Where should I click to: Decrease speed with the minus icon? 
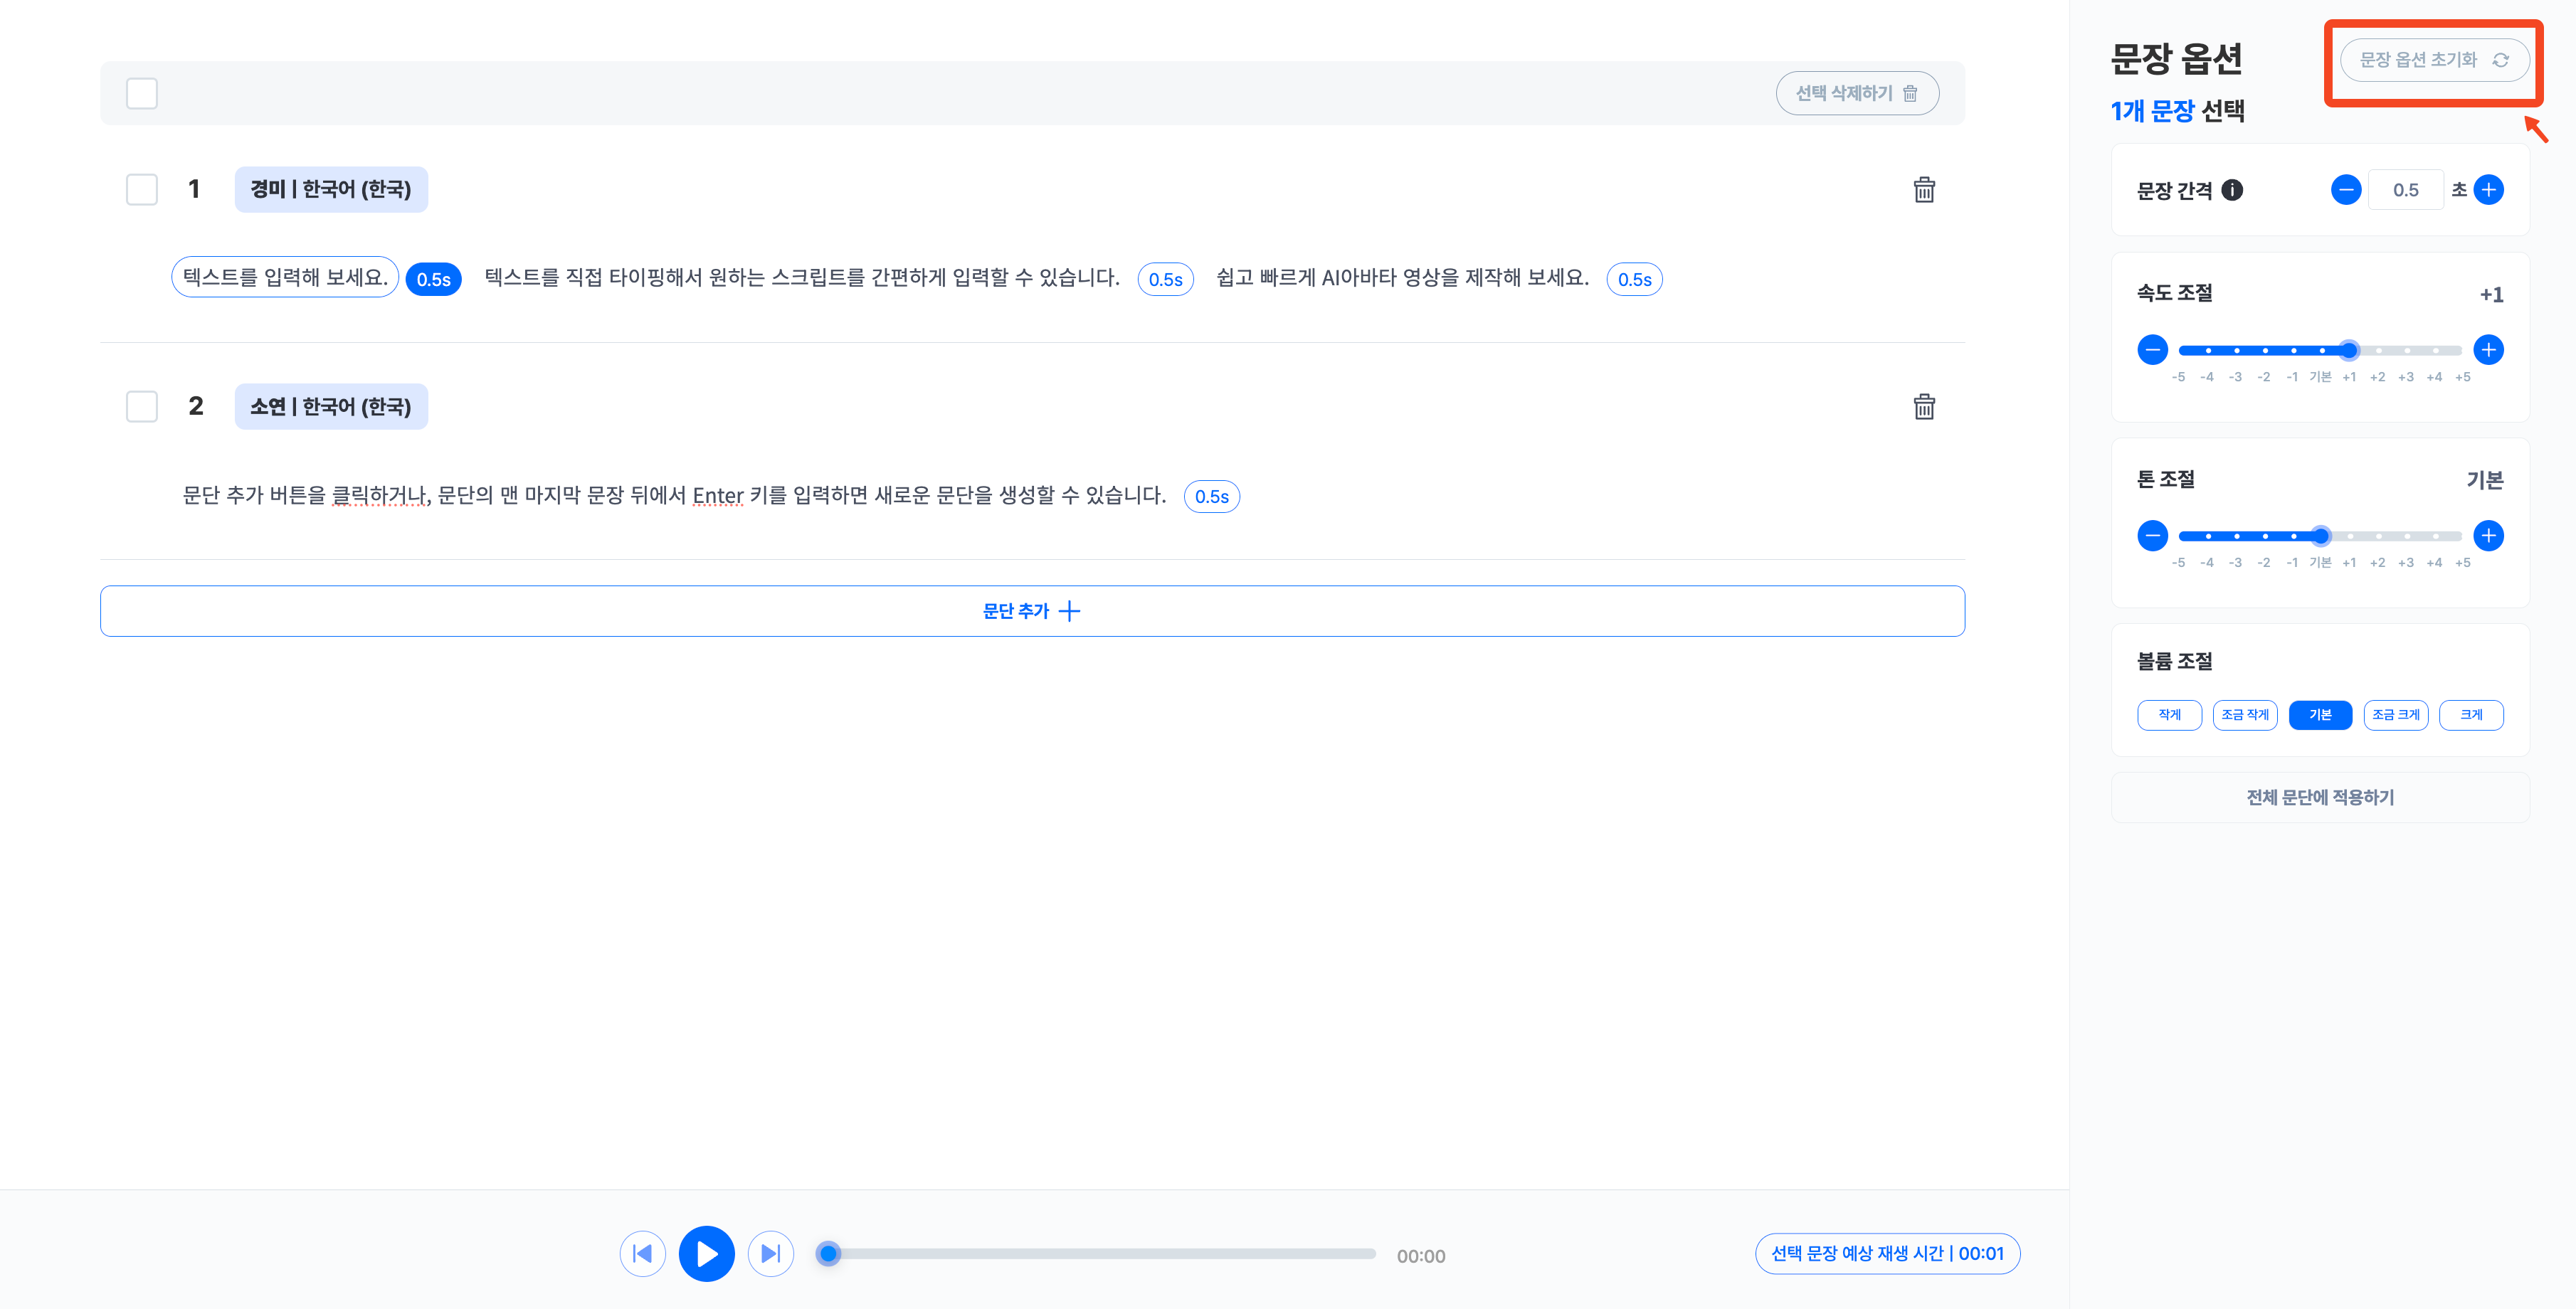tap(2152, 350)
